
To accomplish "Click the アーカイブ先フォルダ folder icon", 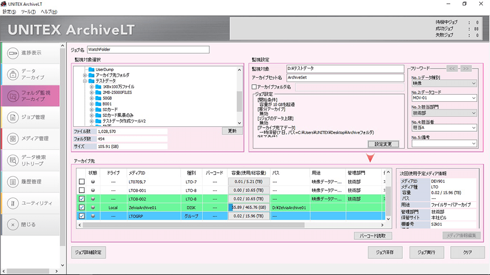I will (91, 75).
